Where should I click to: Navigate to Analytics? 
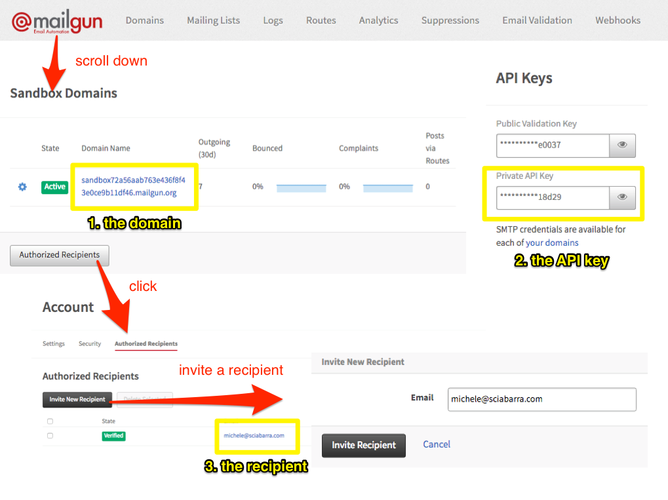point(378,20)
